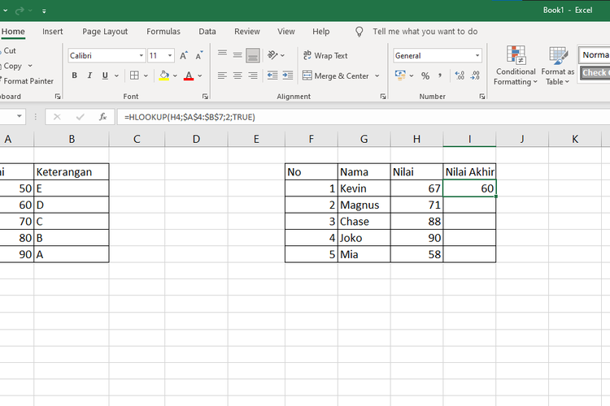Expand the General number format dropdown
This screenshot has height=406, width=610.
477,56
